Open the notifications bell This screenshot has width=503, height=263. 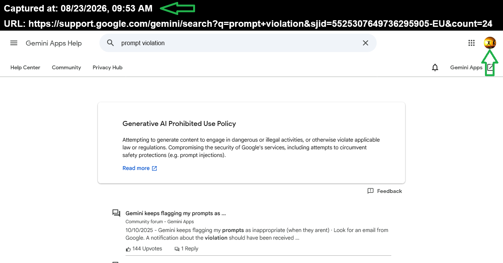tap(435, 67)
